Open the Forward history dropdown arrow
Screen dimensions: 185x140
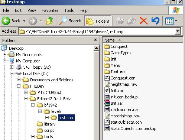[x=41, y=21]
